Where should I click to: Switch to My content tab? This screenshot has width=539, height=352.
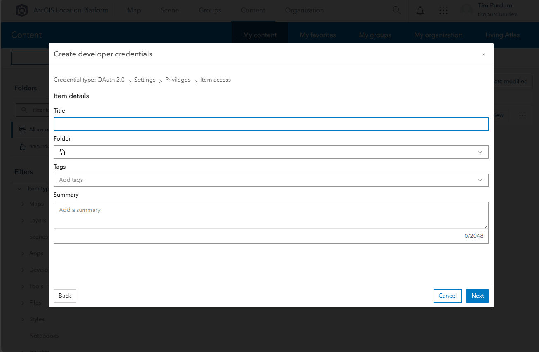coord(260,35)
